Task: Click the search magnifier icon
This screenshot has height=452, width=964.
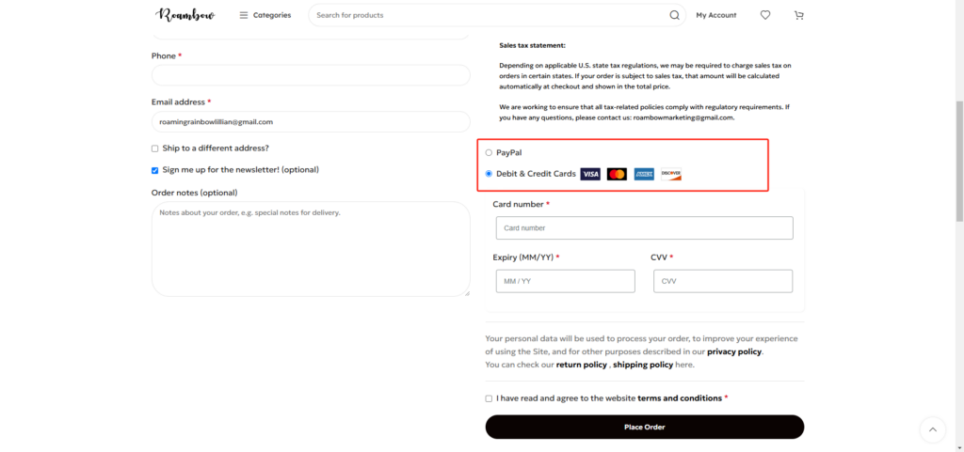Action: (x=674, y=15)
